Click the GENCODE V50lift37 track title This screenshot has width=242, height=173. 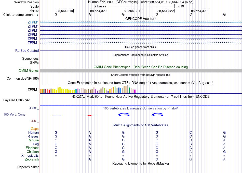[141, 19]
